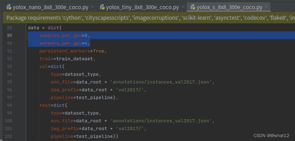Select the yolox_s_8x8_300e_coco.py tab
The width and height of the screenshot is (295, 141).
(229, 7)
